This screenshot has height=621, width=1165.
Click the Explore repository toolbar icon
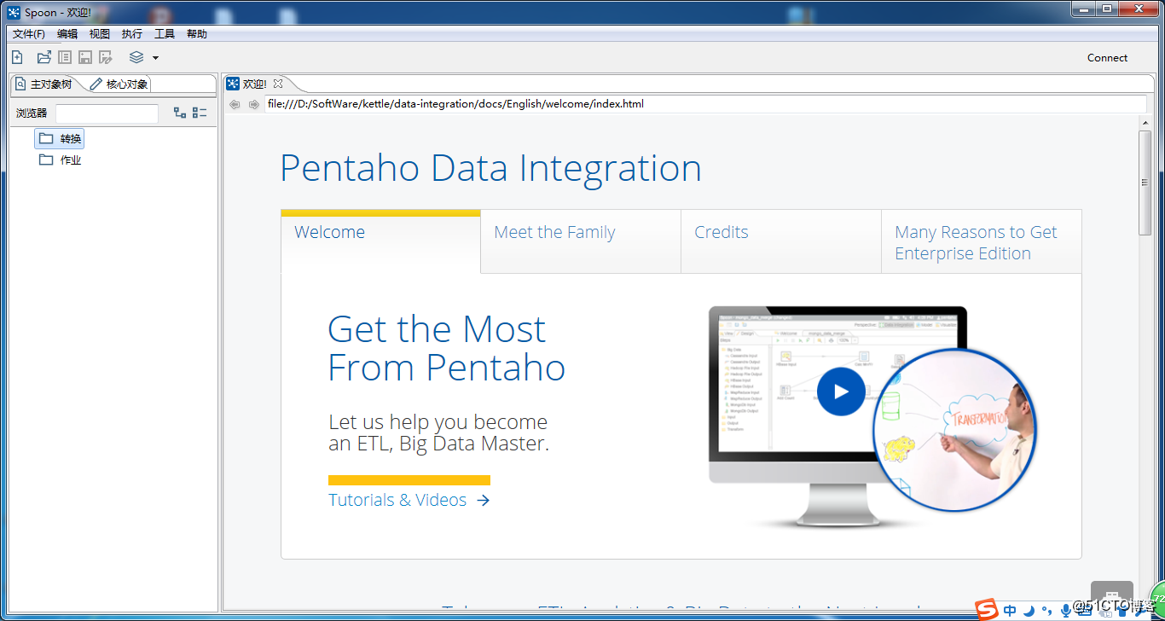(x=65, y=57)
